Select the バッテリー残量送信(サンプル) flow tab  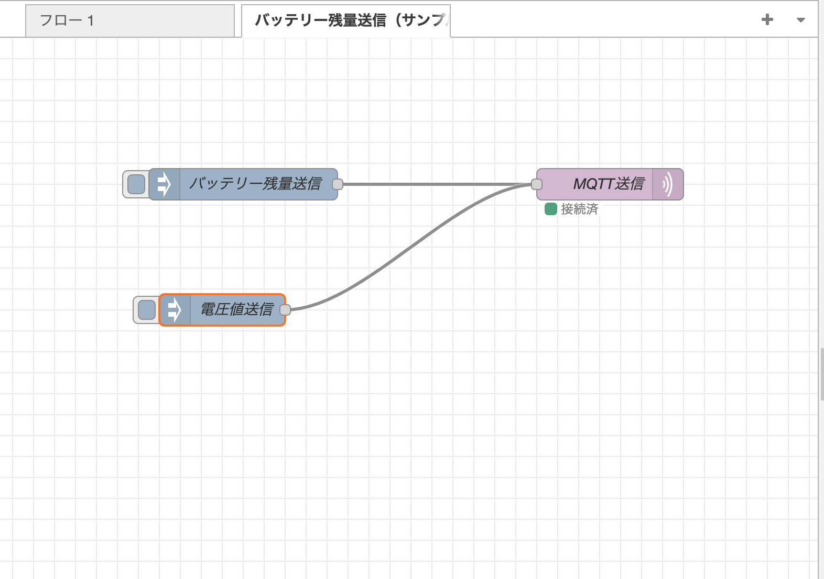click(346, 21)
